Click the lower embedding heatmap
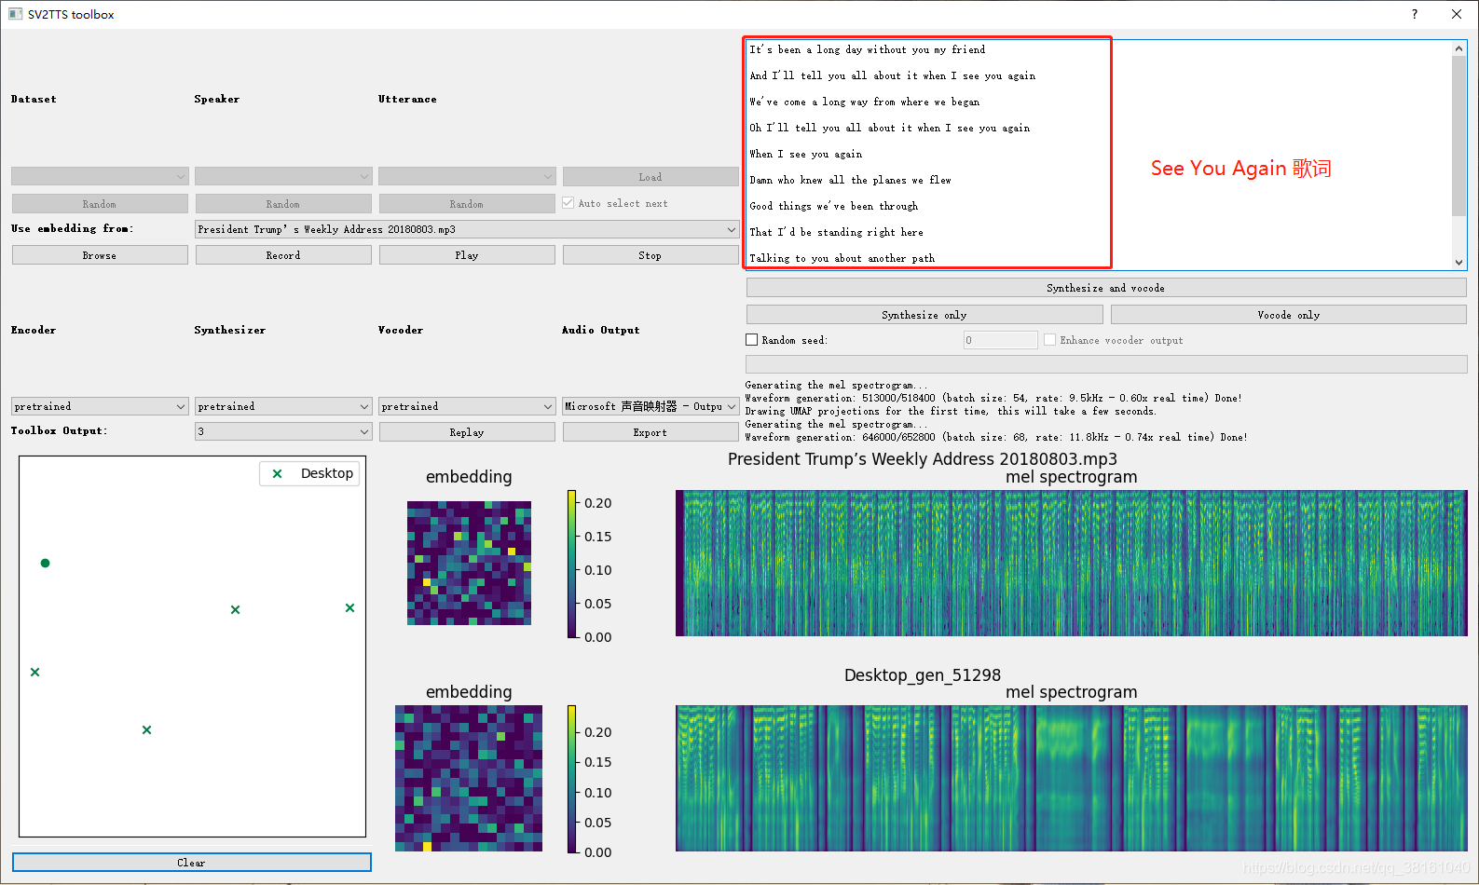This screenshot has width=1479, height=885. pos(469,778)
